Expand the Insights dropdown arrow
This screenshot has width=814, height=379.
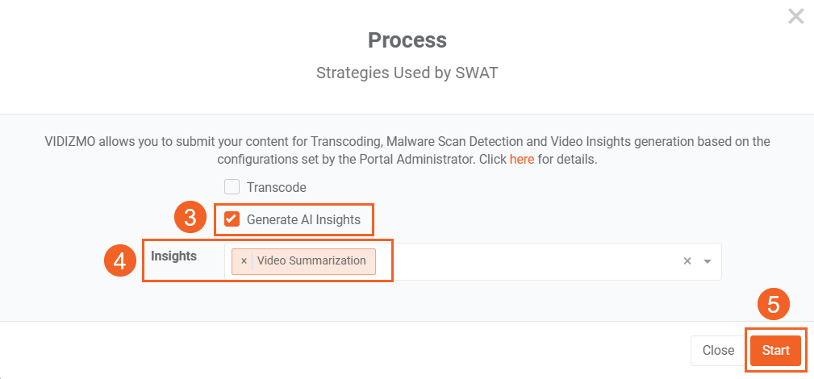pyautogui.click(x=708, y=261)
